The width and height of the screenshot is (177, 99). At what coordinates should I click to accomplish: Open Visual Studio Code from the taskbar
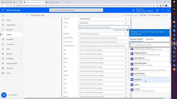(x=174, y=26)
